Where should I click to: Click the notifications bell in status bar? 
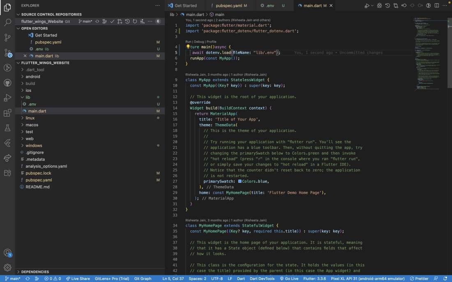(x=445, y=279)
